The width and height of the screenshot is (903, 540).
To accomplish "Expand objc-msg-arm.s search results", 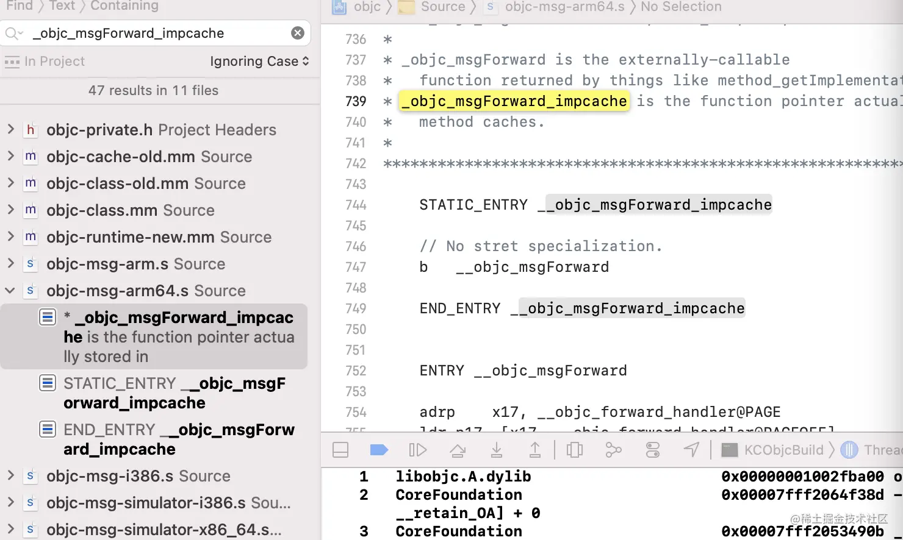I will click(10, 263).
